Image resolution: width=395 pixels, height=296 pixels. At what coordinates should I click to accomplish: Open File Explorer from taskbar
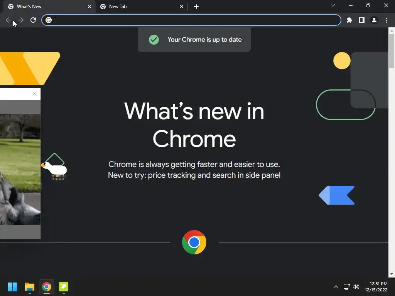29,287
